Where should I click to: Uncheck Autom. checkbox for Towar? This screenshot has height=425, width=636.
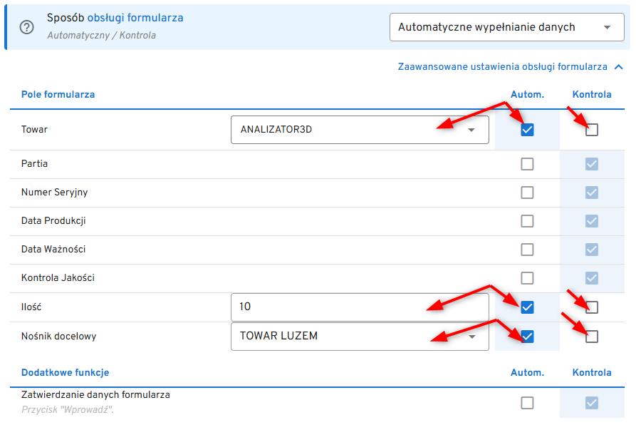pos(527,130)
